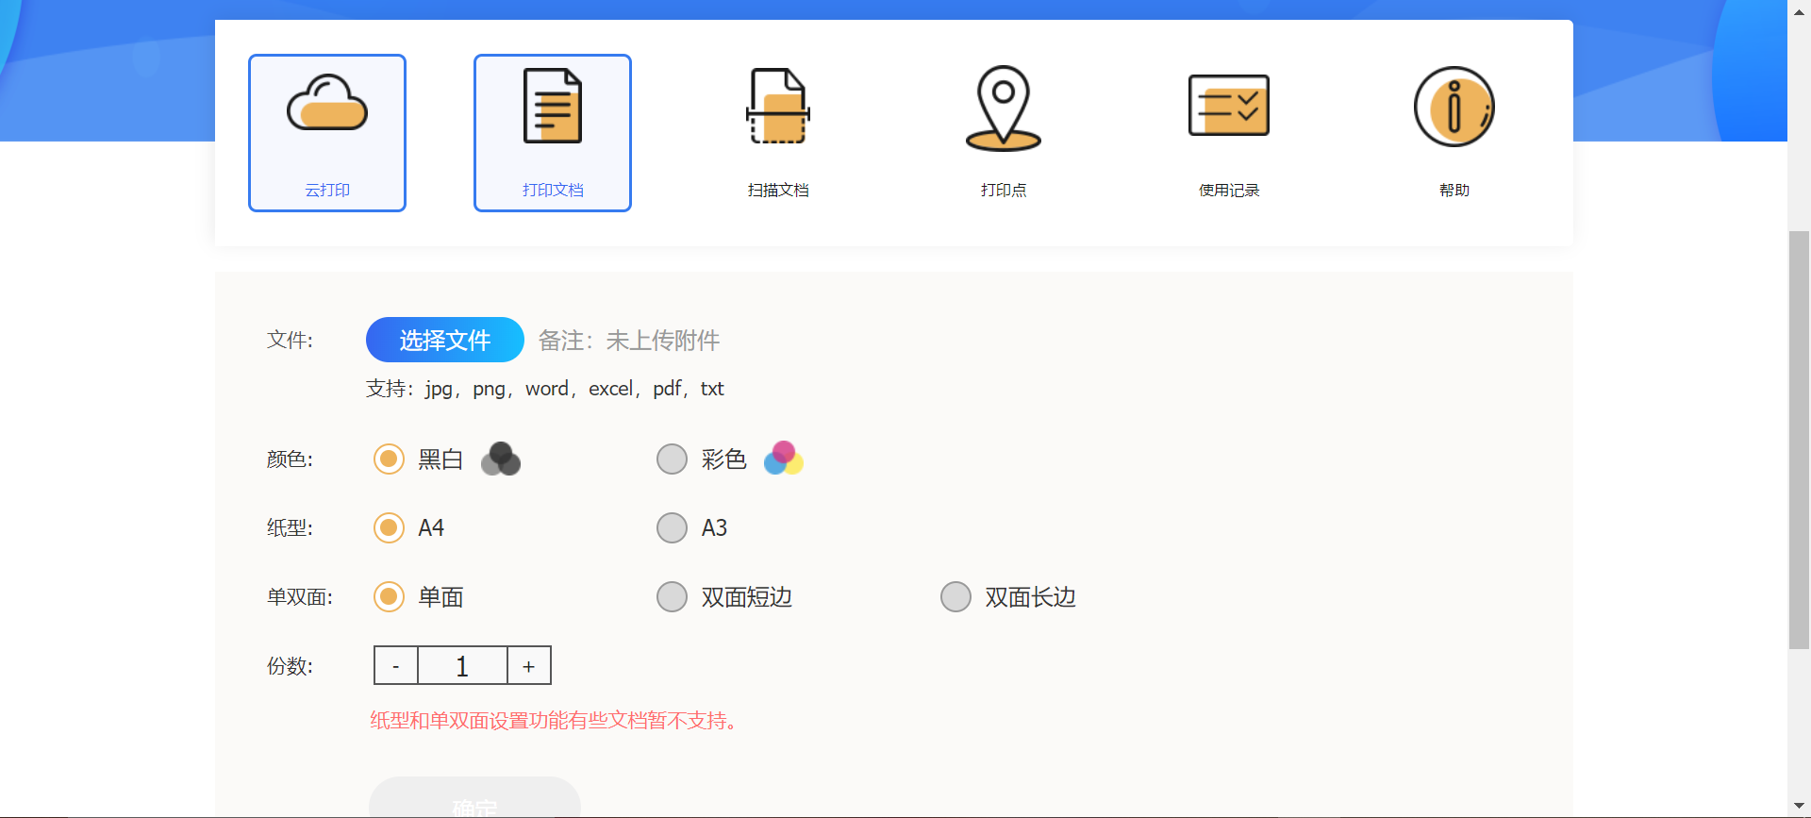
Task: Click the 打印点 tab label
Action: [1004, 190]
